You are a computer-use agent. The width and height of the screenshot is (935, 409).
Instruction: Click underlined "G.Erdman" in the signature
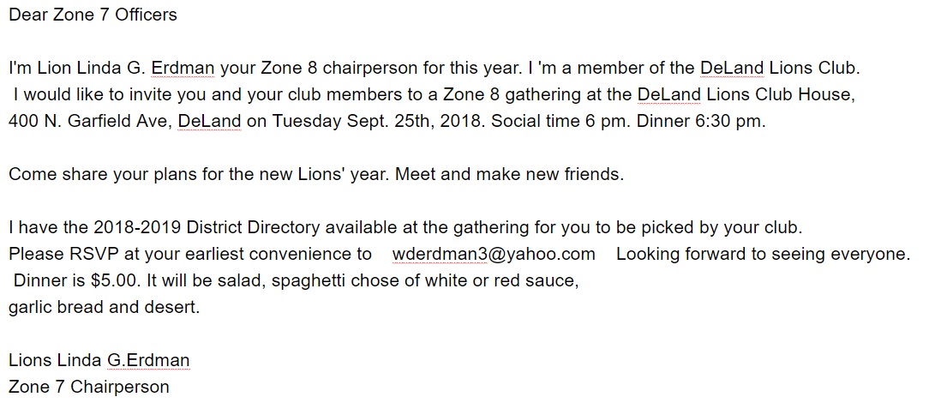(148, 360)
